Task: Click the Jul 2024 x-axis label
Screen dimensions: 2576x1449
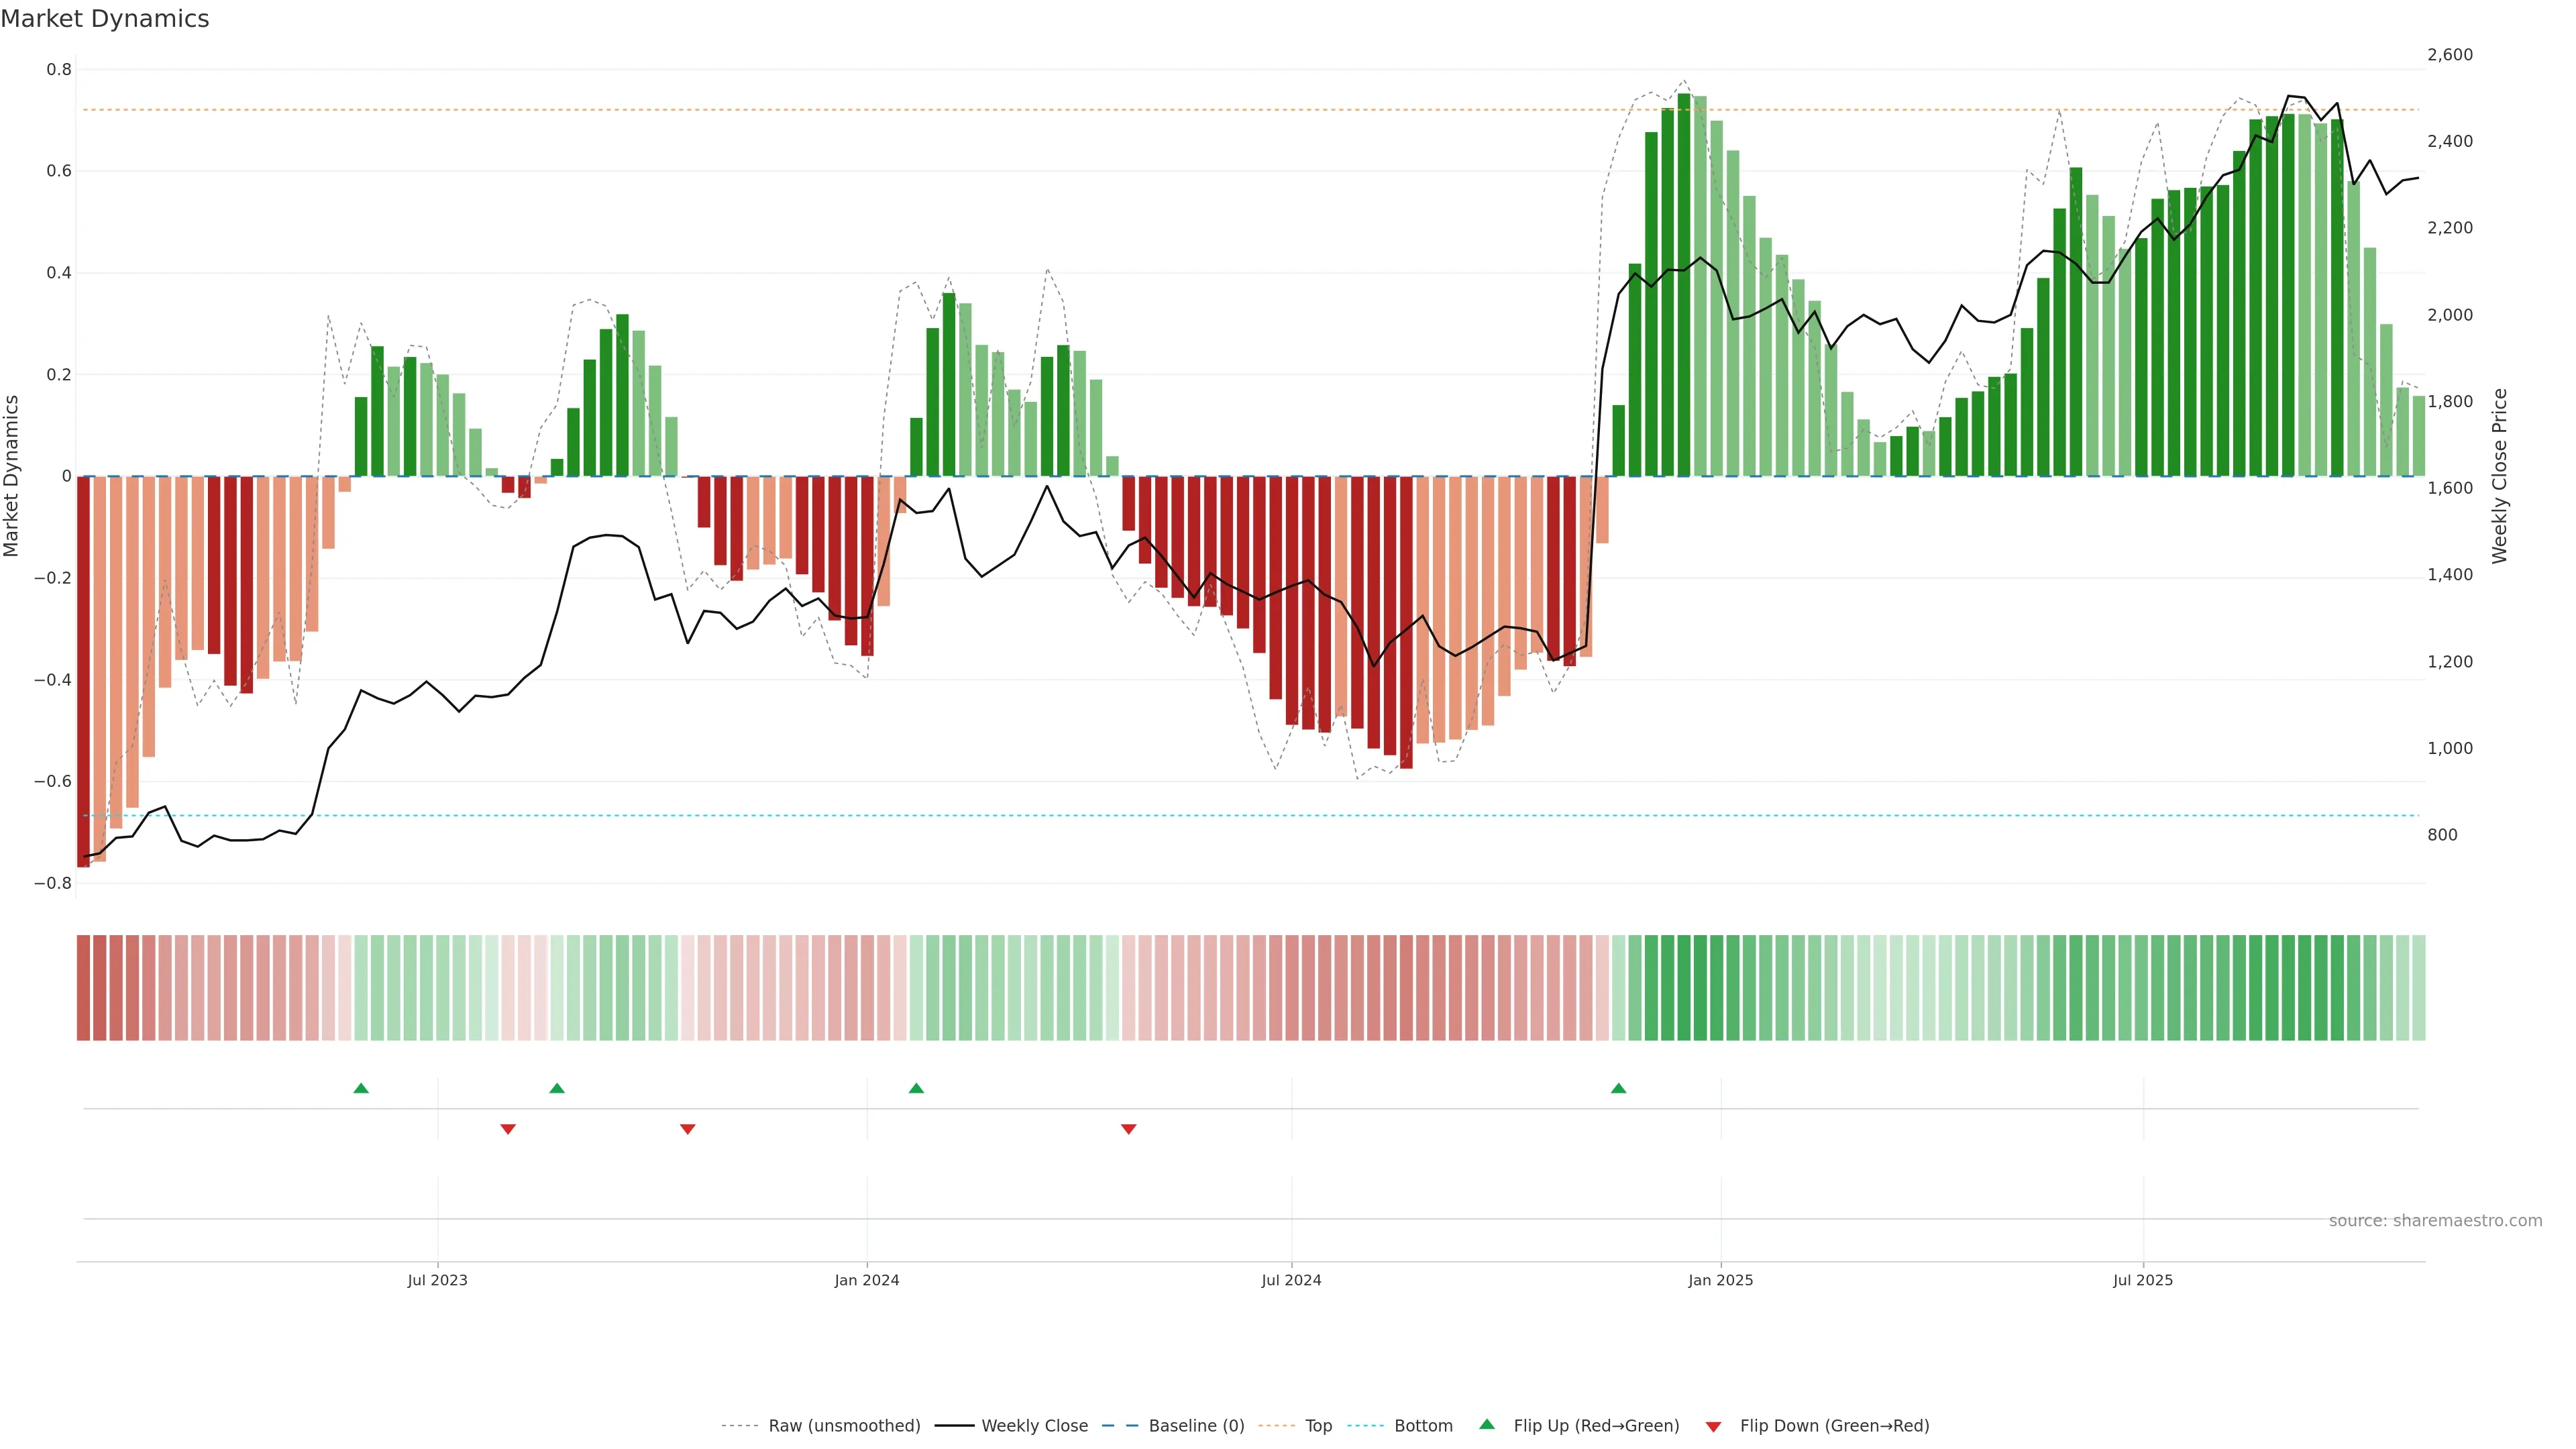Action: pos(1291,1280)
